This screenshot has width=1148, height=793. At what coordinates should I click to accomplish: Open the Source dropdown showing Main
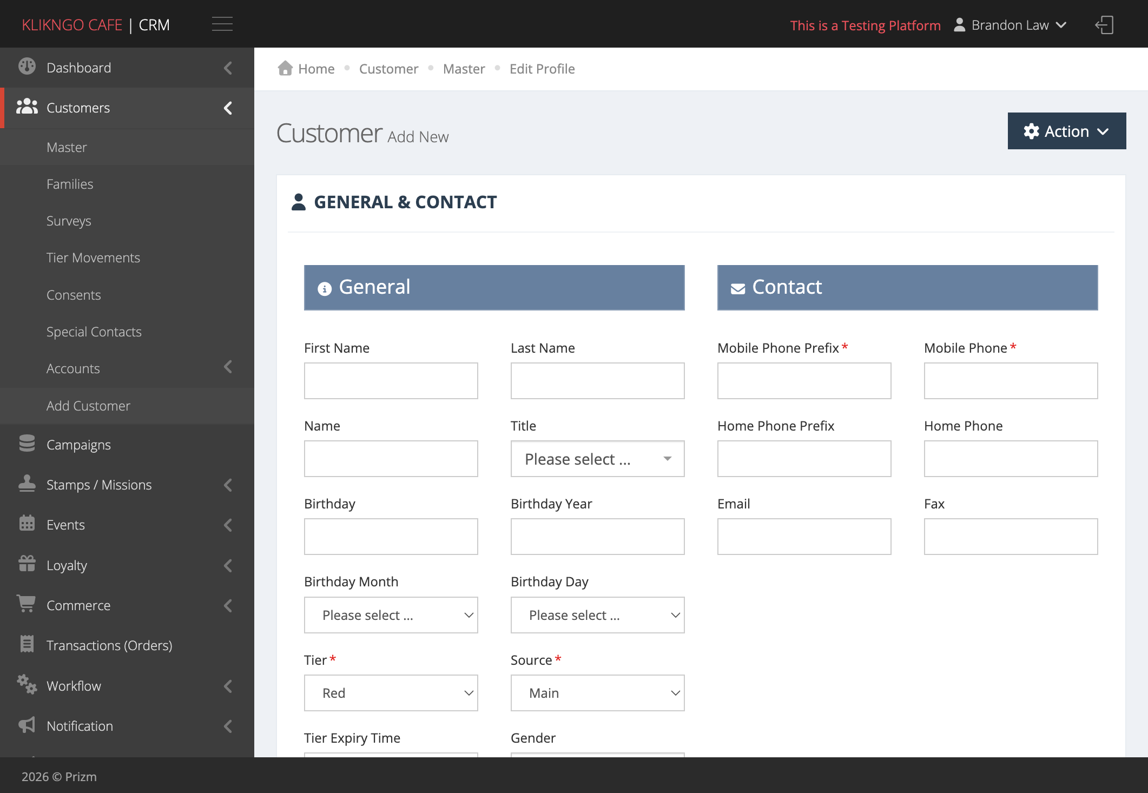click(597, 693)
